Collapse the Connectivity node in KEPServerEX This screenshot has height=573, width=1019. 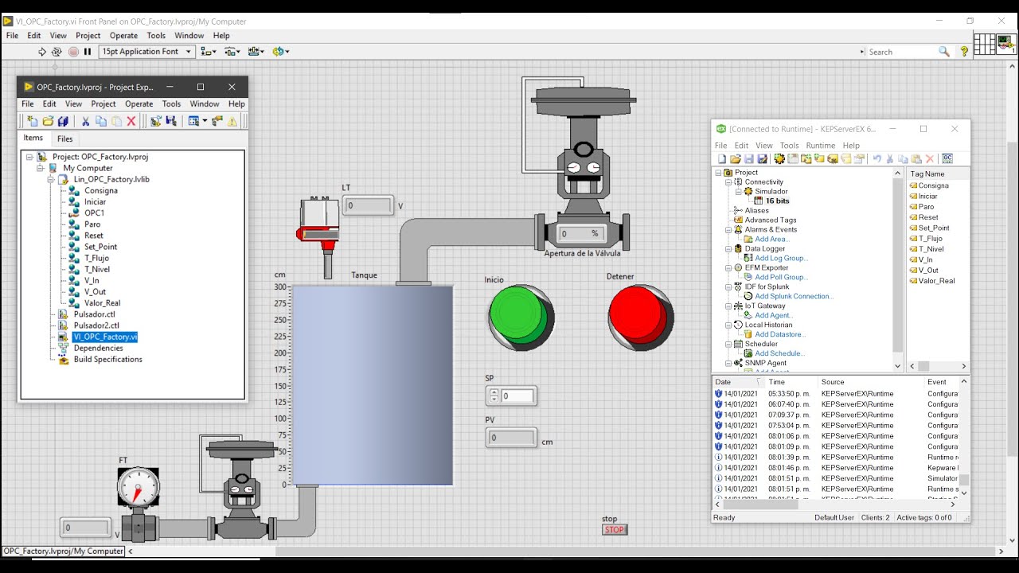point(728,182)
